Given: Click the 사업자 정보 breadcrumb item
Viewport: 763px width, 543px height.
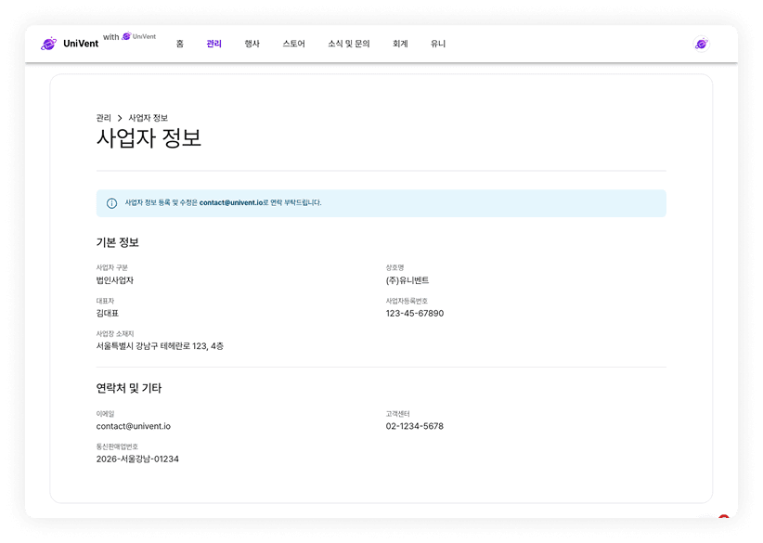Looking at the screenshot, I should (x=147, y=118).
